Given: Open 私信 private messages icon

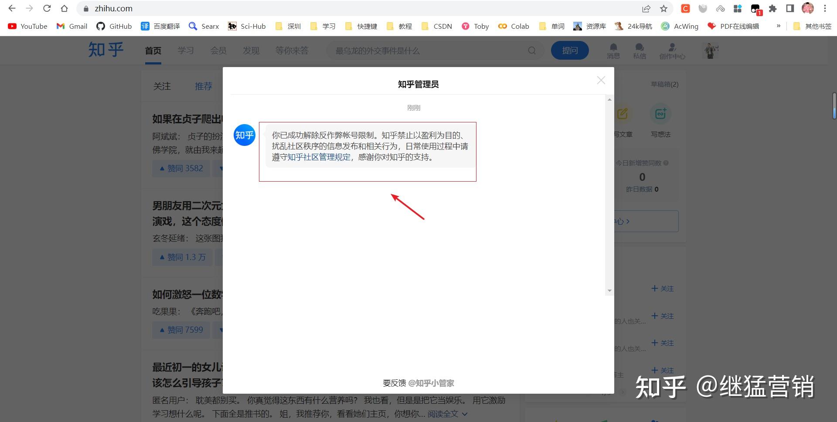Looking at the screenshot, I should (640, 51).
